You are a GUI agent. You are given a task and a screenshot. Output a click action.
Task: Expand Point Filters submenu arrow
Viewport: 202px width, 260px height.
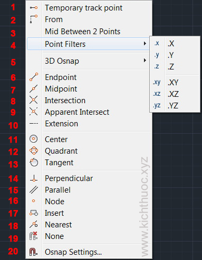(145, 44)
